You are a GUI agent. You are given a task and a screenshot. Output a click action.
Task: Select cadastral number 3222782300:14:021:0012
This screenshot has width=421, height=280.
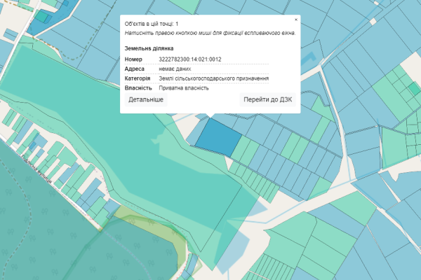[x=190, y=59]
